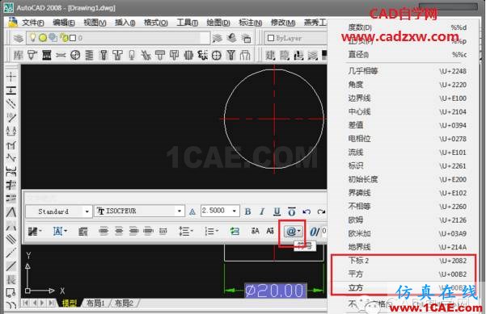The image size is (486, 314).
Task: Open the Standard text style dropdown
Action: 58,211
